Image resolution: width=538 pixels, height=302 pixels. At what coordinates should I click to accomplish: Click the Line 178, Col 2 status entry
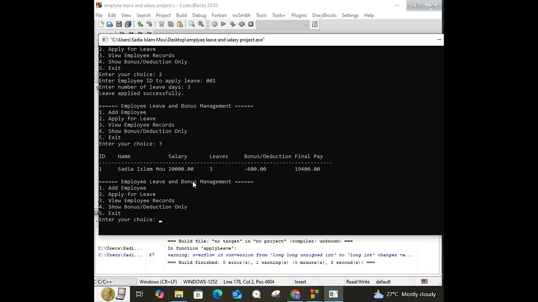point(249,282)
